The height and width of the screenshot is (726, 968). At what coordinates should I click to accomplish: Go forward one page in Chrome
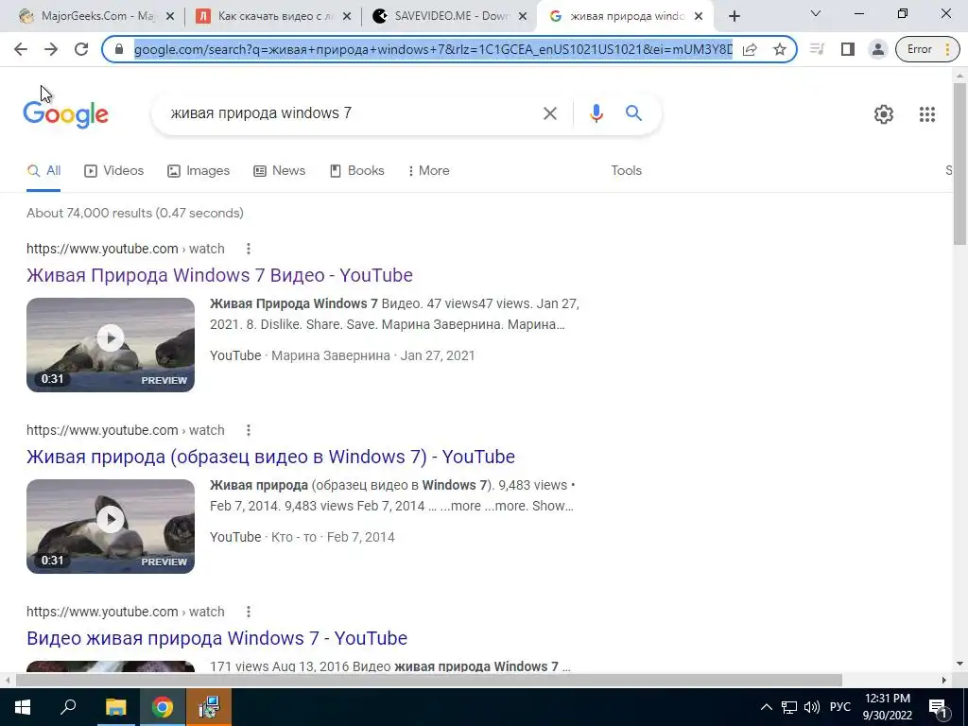point(51,49)
